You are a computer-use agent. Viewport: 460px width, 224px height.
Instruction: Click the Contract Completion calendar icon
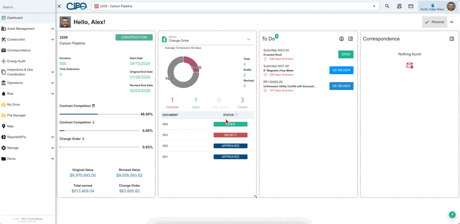click(94, 106)
